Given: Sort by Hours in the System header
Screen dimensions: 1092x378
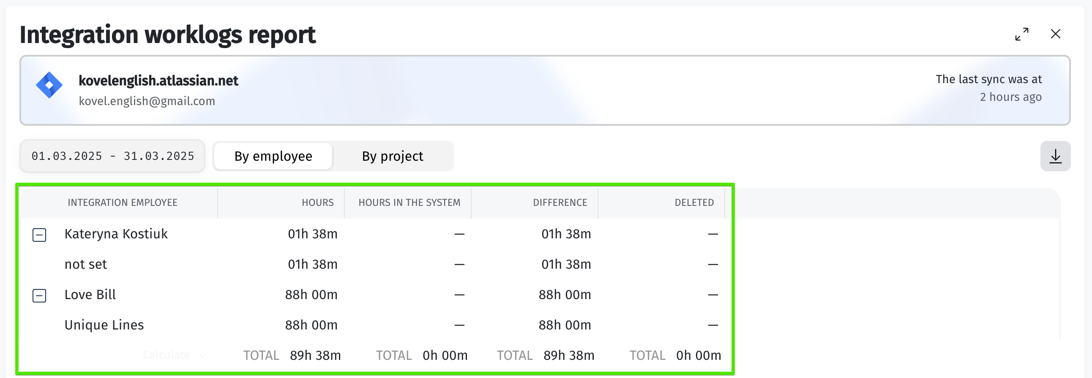Looking at the screenshot, I should [x=409, y=203].
